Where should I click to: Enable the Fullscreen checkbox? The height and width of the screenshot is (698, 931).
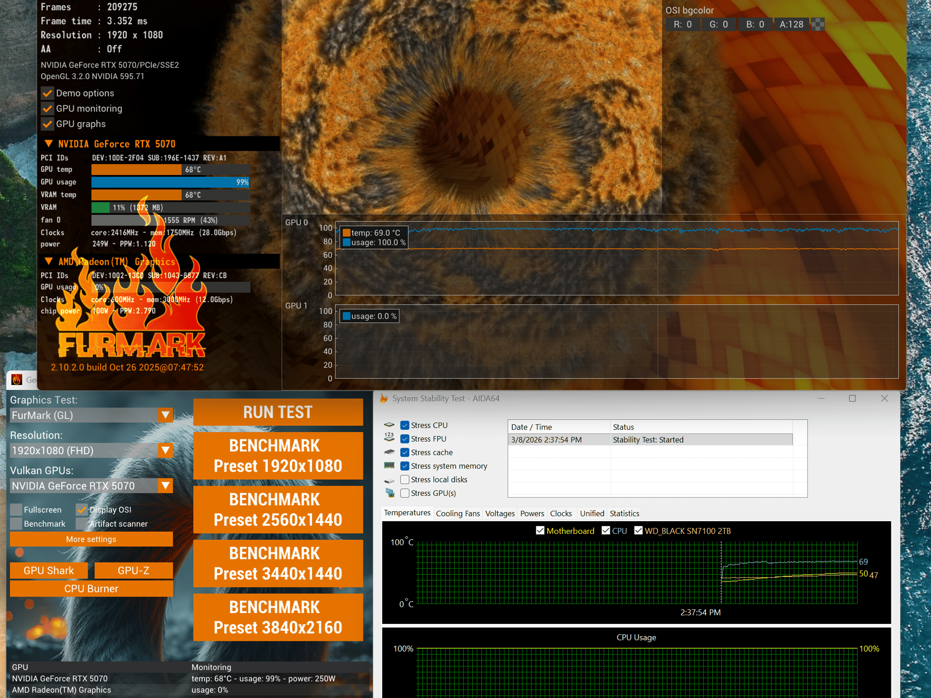[x=16, y=510]
